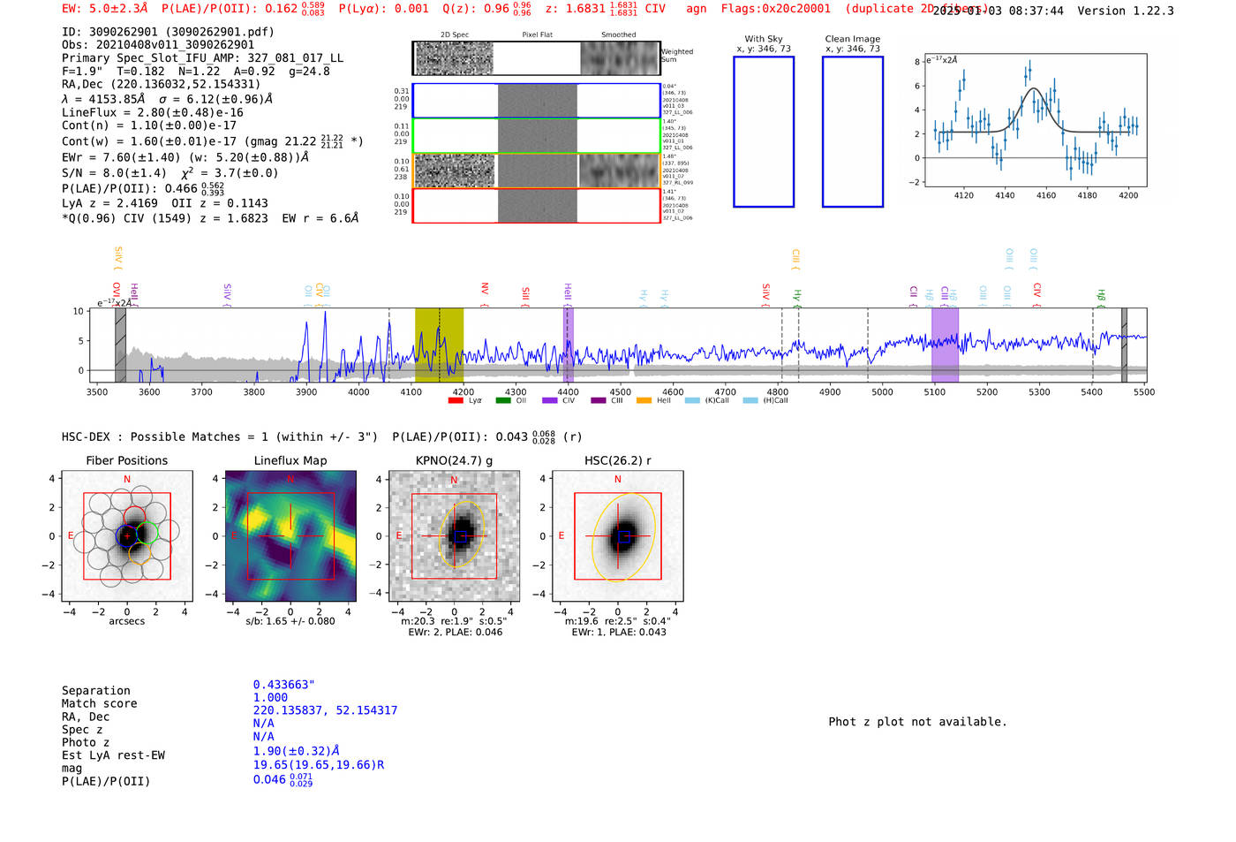Viewport: 1236px width, 842px height.
Task: Click the blue RA, Dec value 220.135837, 52.154317
Action: coord(325,710)
